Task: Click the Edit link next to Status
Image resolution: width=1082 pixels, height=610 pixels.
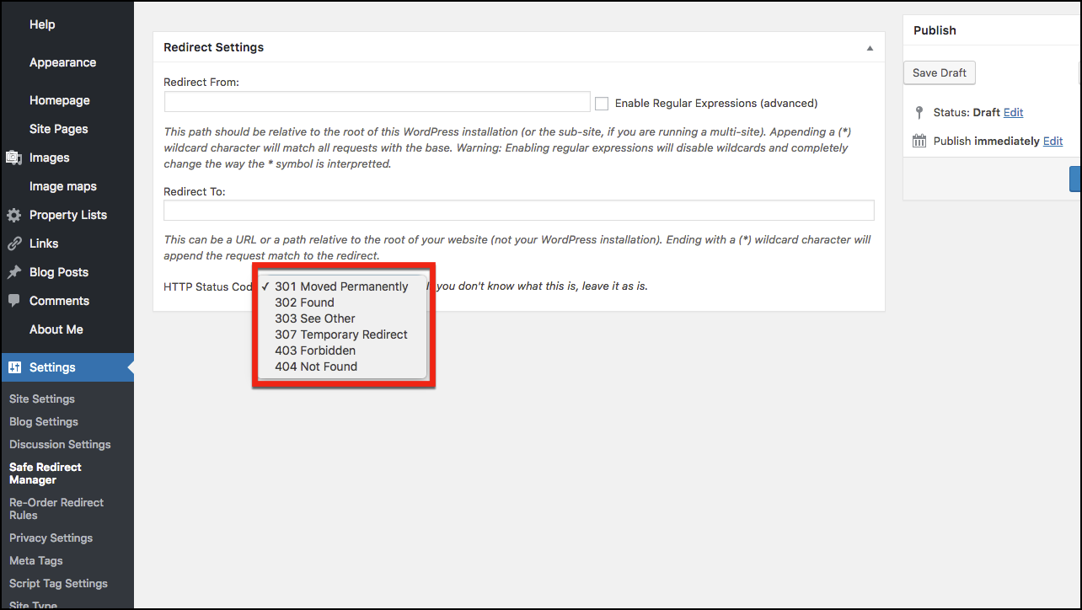Action: [1013, 112]
